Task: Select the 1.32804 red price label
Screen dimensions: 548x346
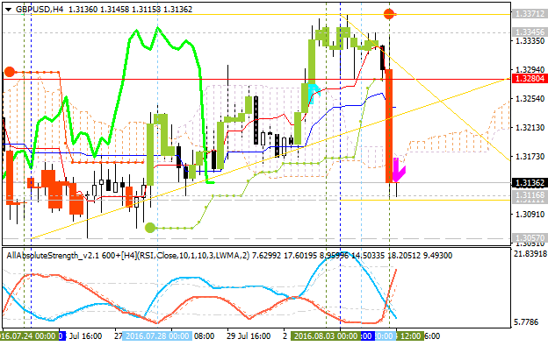Action: coord(530,79)
